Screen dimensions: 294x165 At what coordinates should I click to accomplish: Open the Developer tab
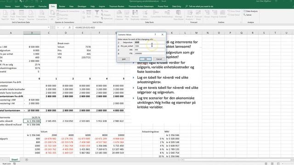click(x=82, y=6)
